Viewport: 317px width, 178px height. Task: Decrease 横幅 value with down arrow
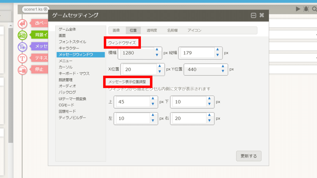click(157, 55)
